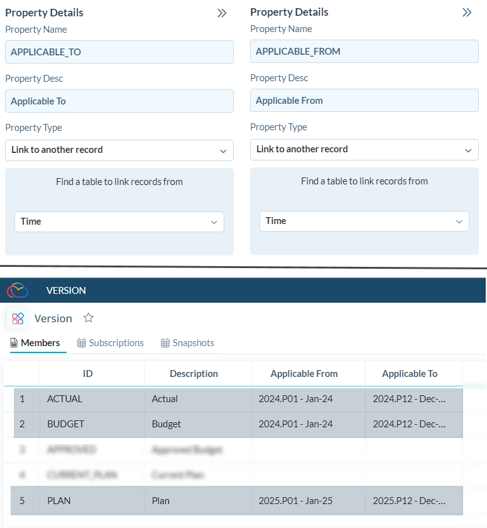Open the Time table dropdown under APPLICABLE_TO
487x528 pixels.
(x=214, y=222)
